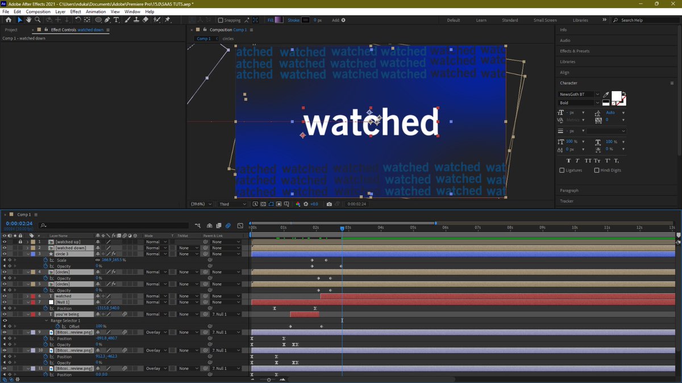The width and height of the screenshot is (682, 383).
Task: Enable the Snapping checkbox
Action: tap(221, 20)
